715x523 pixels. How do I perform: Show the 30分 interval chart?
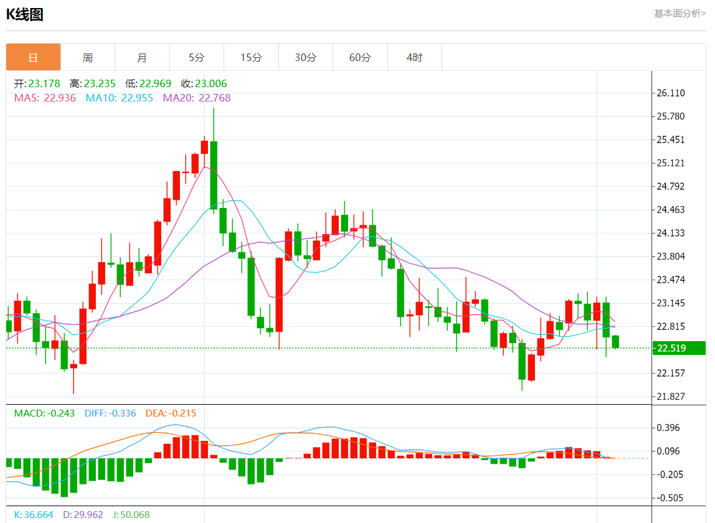click(x=306, y=57)
